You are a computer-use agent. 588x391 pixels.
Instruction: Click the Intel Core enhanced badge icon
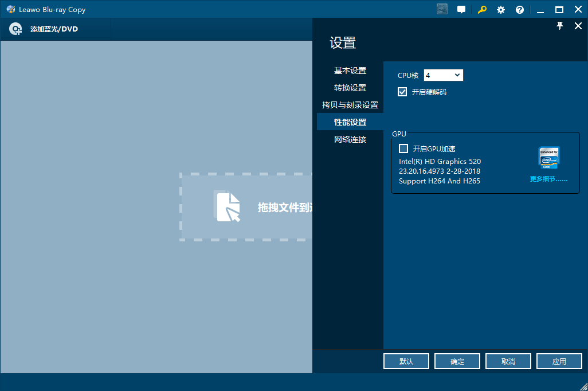pos(548,158)
